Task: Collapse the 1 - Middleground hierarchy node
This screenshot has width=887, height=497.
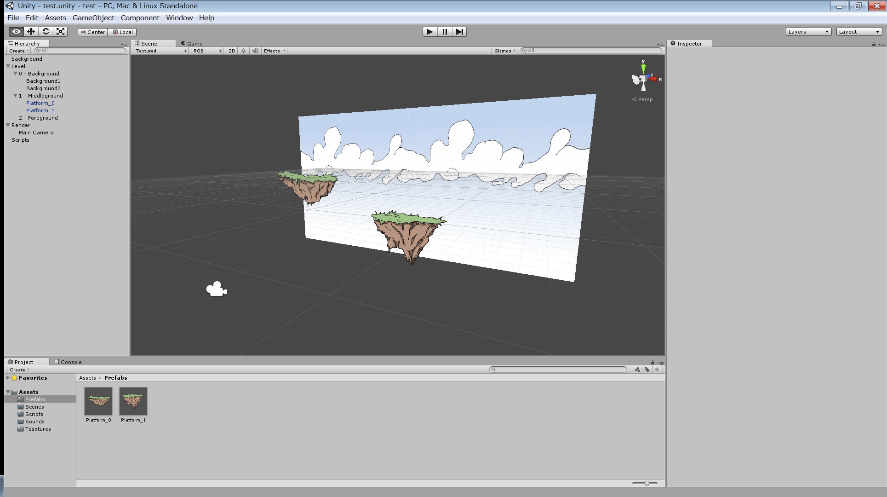Action: point(16,96)
